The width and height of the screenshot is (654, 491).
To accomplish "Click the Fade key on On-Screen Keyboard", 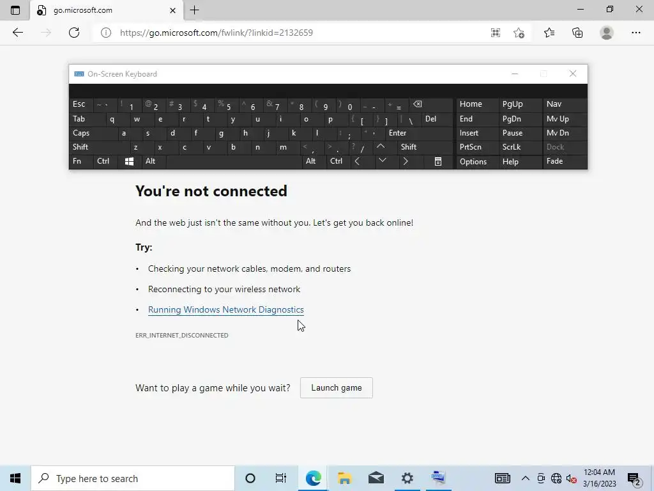I will click(x=565, y=161).
